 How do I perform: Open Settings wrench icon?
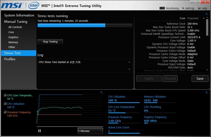(183, 8)
